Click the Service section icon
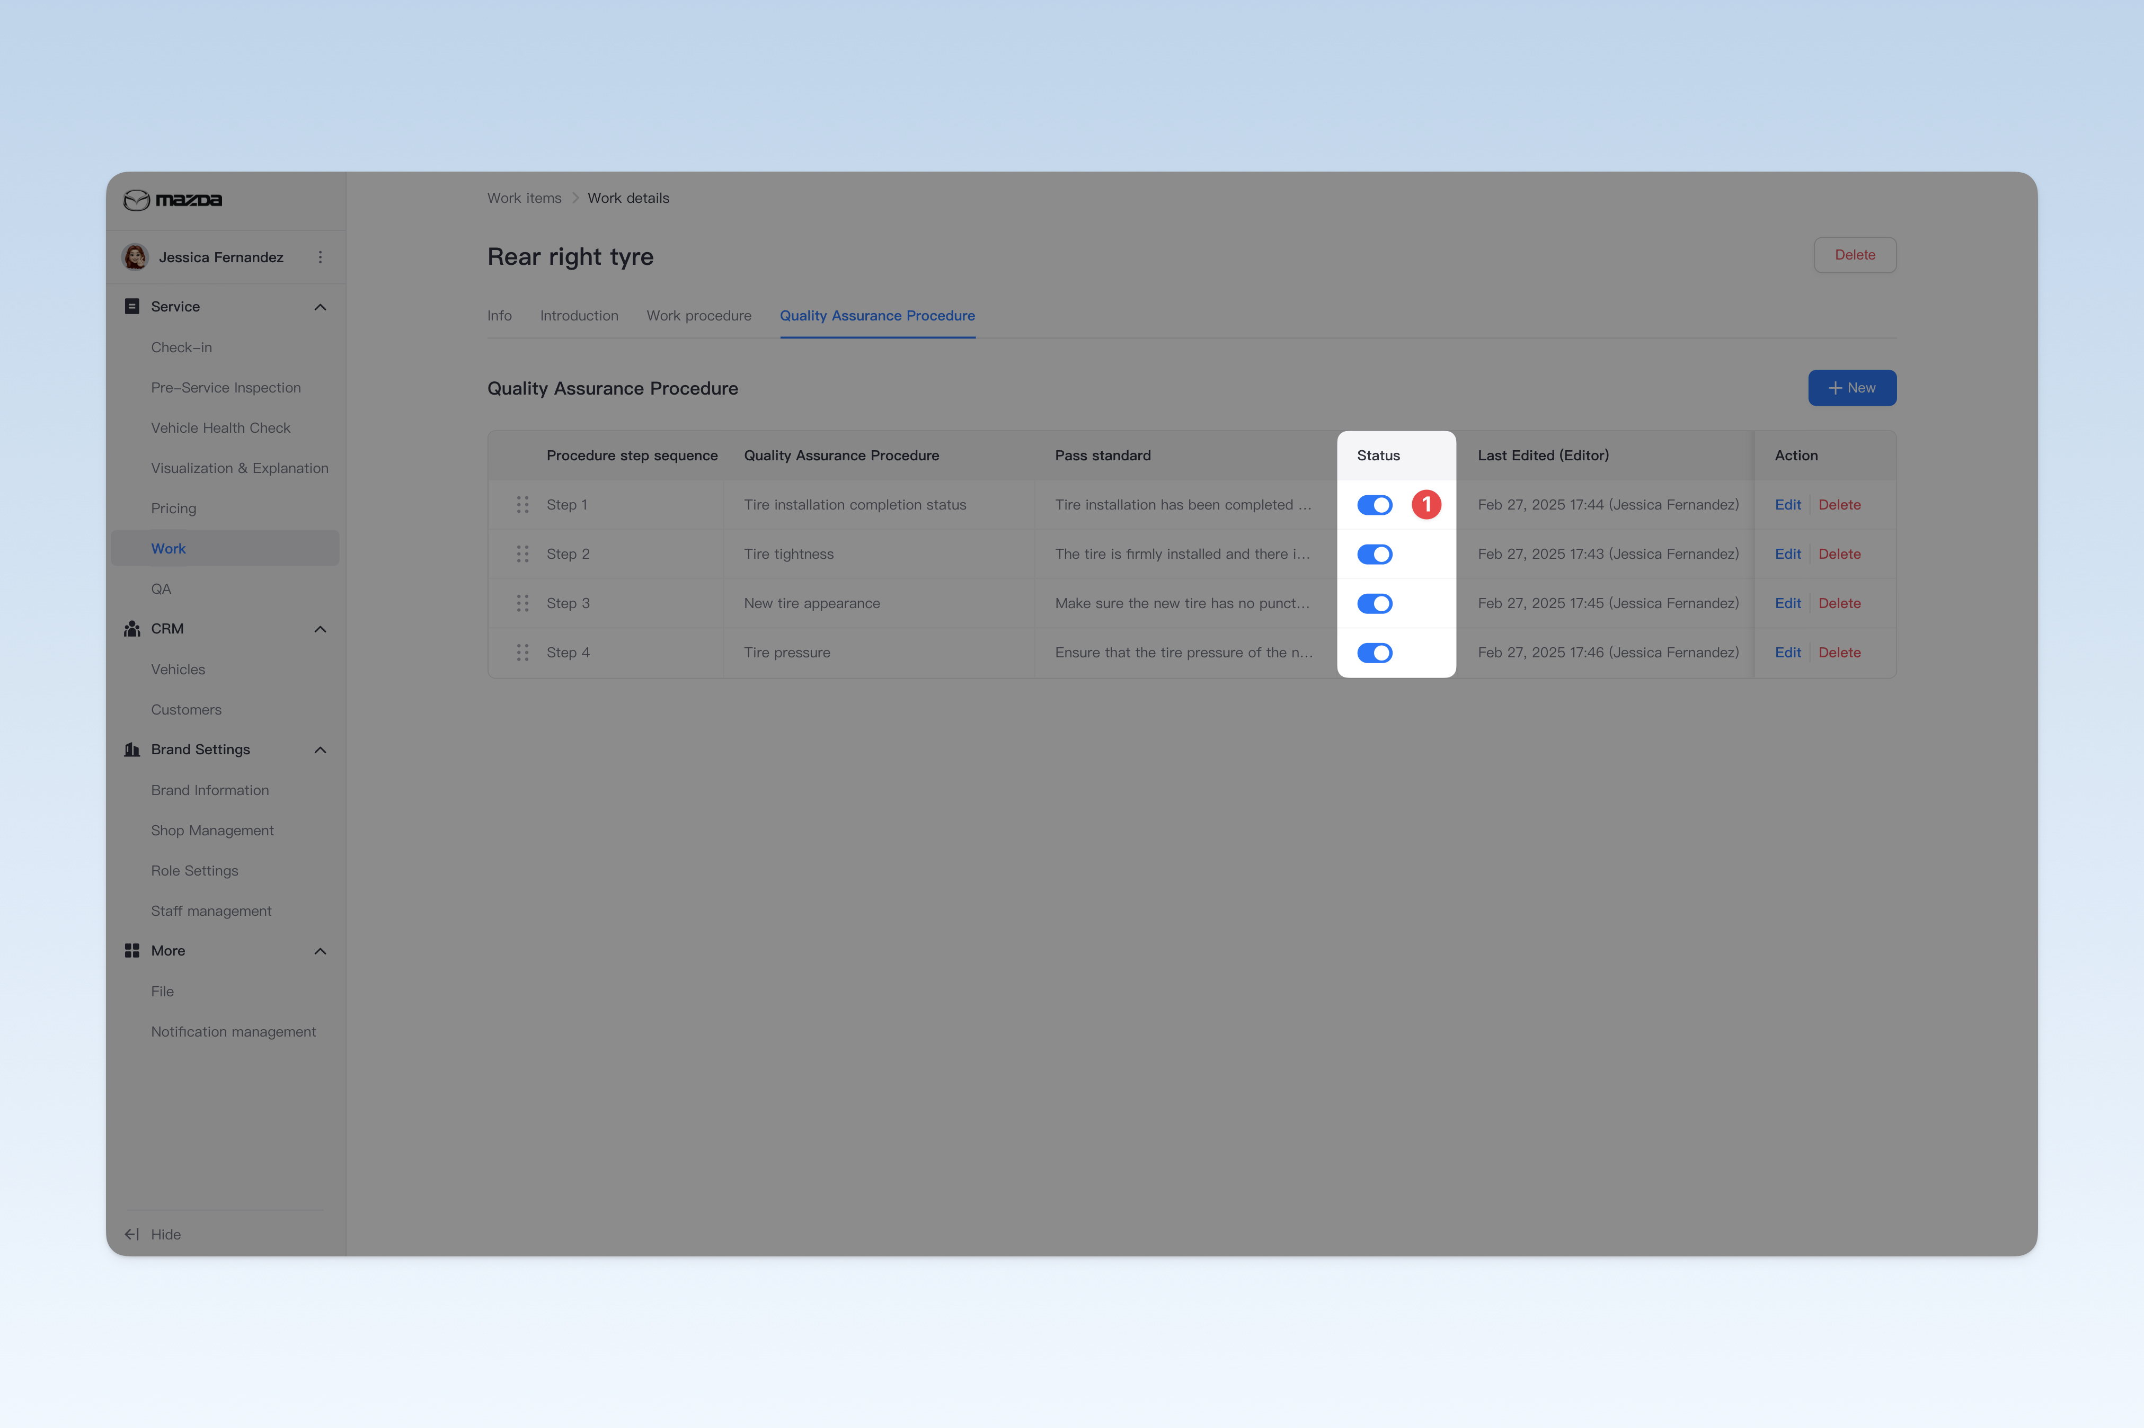The image size is (2144, 1428). (x=132, y=306)
